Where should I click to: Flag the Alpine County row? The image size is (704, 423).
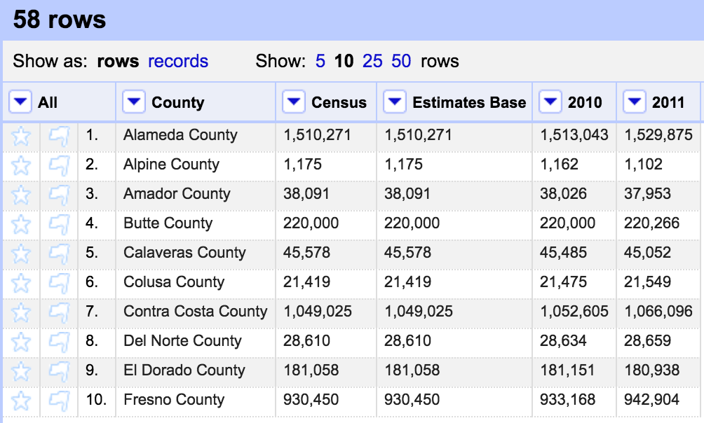coord(60,165)
